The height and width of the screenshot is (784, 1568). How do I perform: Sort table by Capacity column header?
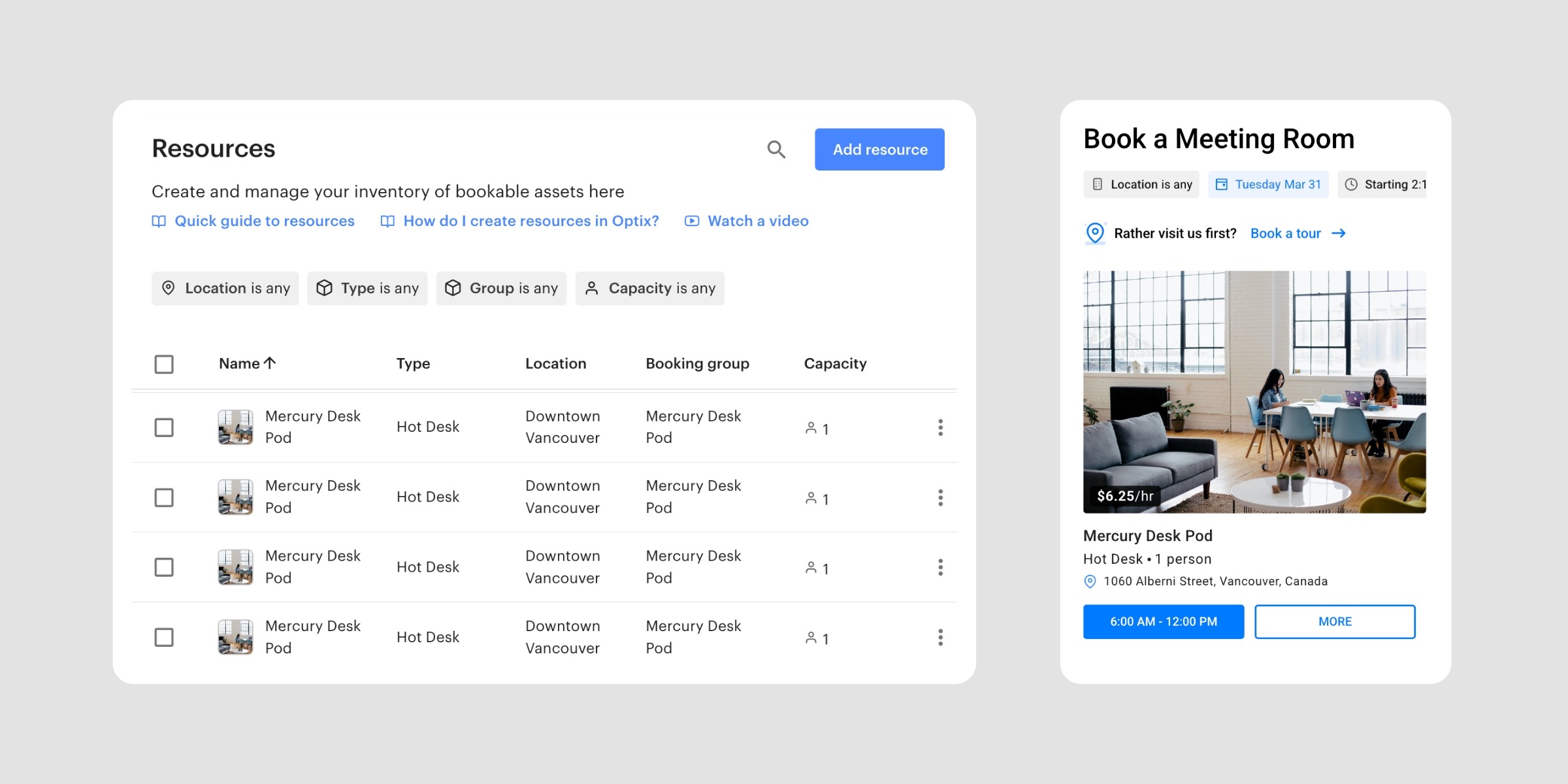[x=835, y=363]
